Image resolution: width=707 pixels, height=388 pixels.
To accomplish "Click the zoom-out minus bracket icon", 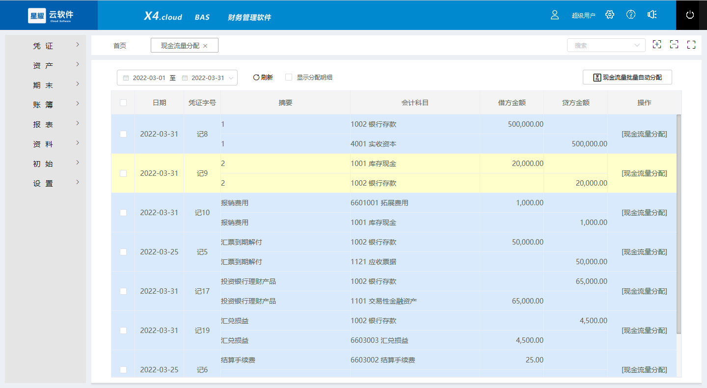I will (674, 44).
